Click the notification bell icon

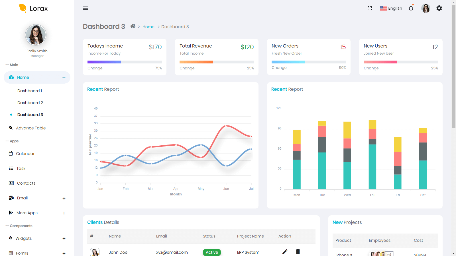pyautogui.click(x=411, y=8)
